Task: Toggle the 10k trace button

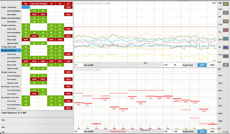Action: point(226,21)
